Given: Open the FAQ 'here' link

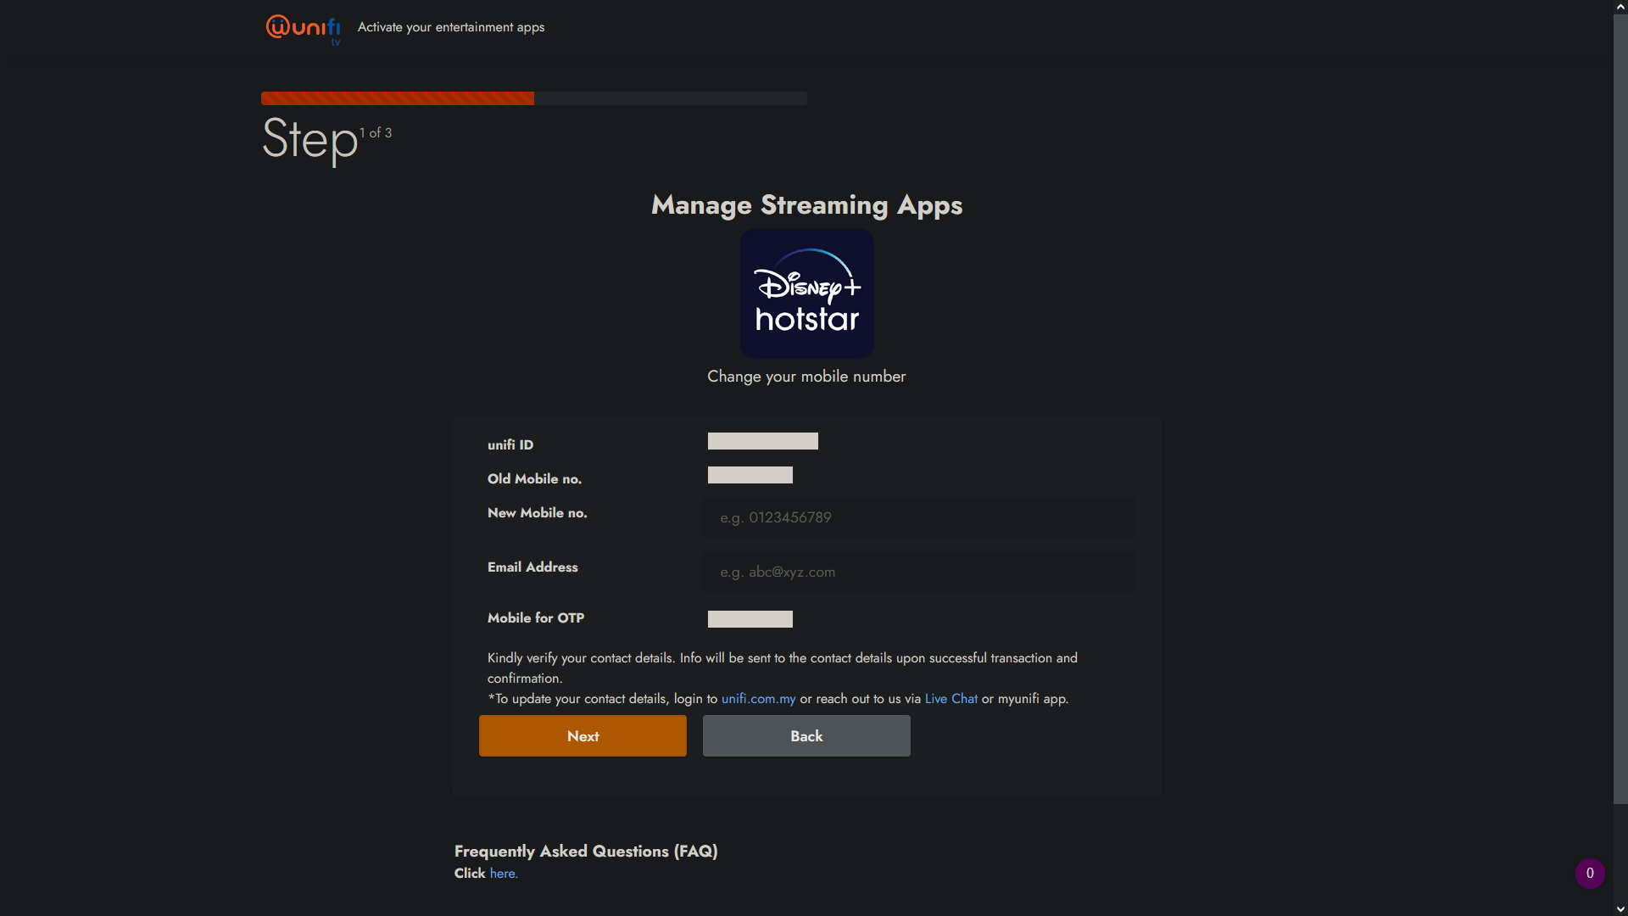Looking at the screenshot, I should coord(502,874).
